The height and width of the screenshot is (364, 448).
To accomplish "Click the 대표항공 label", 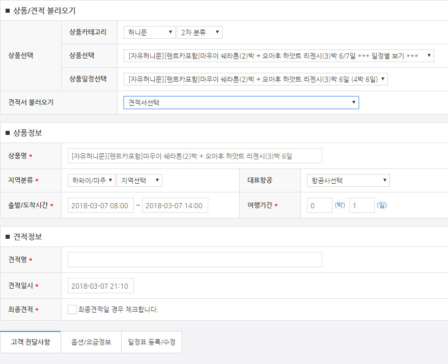I will pos(260,180).
